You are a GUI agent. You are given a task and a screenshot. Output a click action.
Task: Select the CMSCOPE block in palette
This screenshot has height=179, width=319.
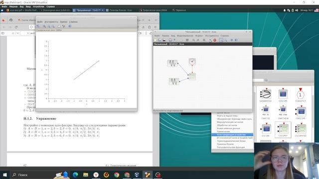click(301, 112)
